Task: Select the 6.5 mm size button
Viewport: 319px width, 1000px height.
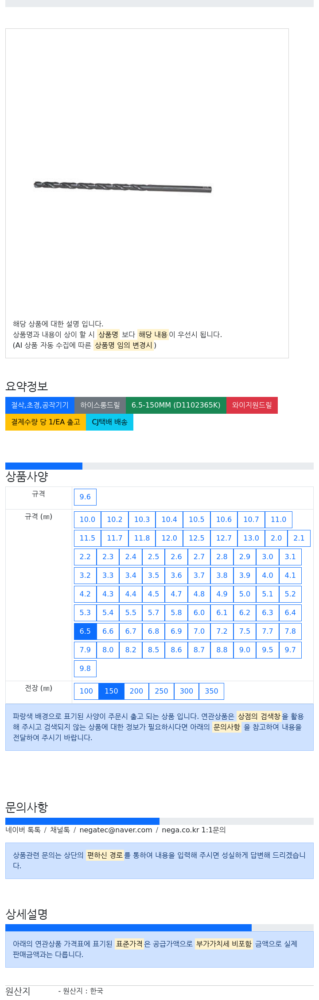Action: tap(85, 631)
